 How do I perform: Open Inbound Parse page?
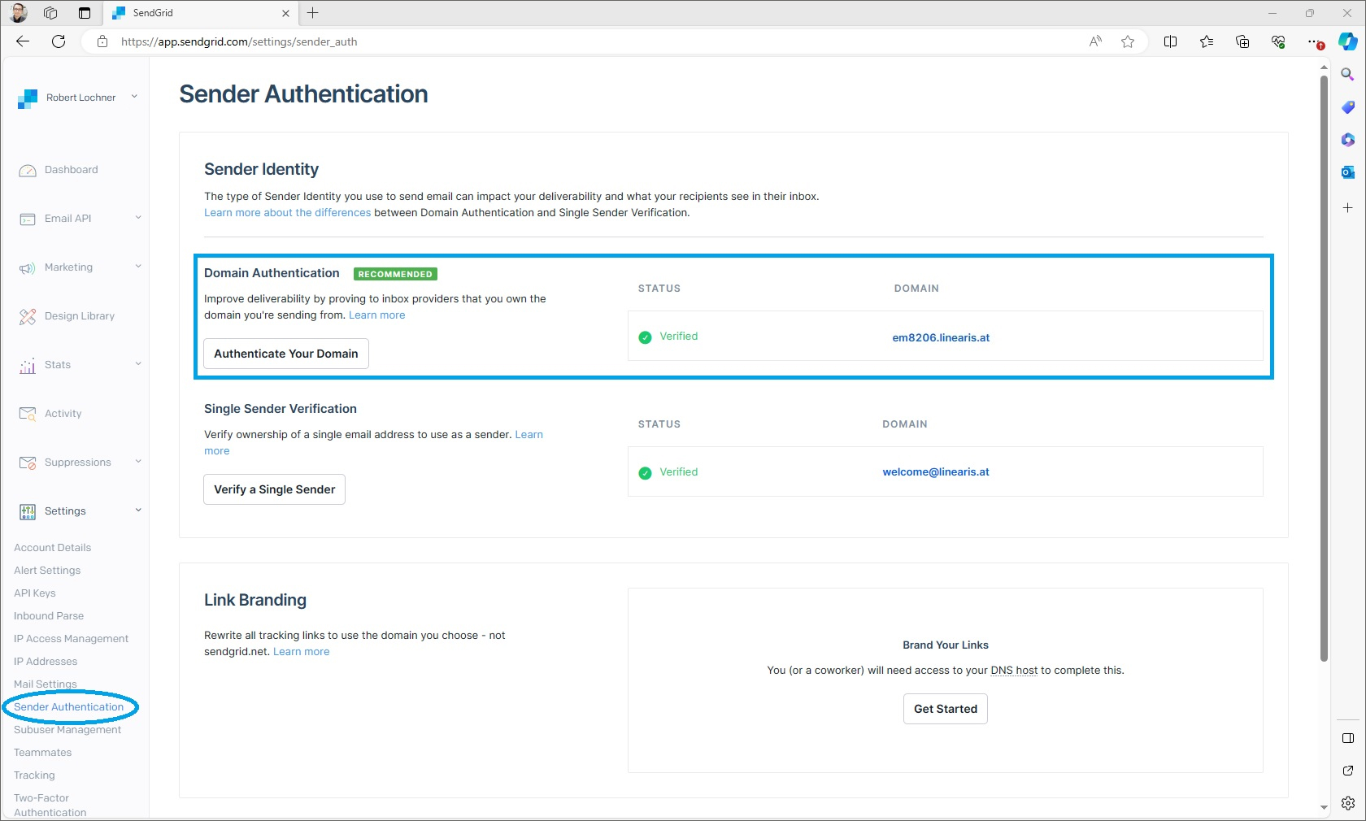click(49, 616)
